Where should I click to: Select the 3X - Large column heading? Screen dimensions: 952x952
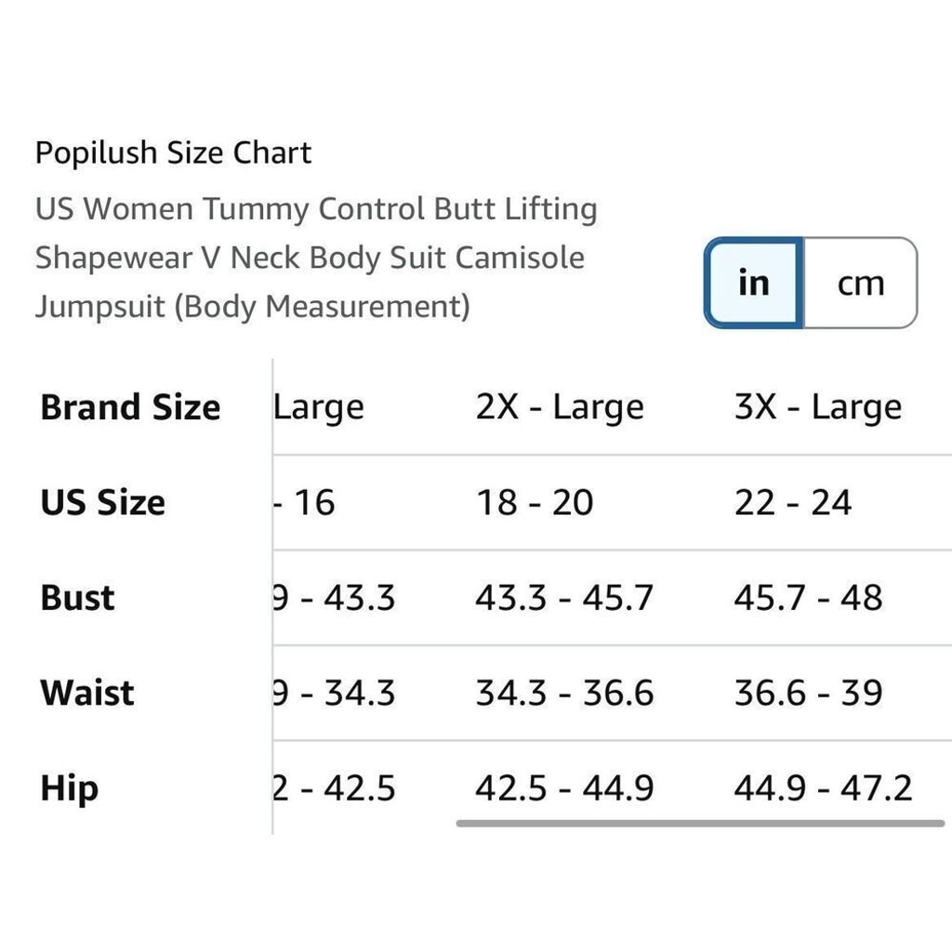818,407
